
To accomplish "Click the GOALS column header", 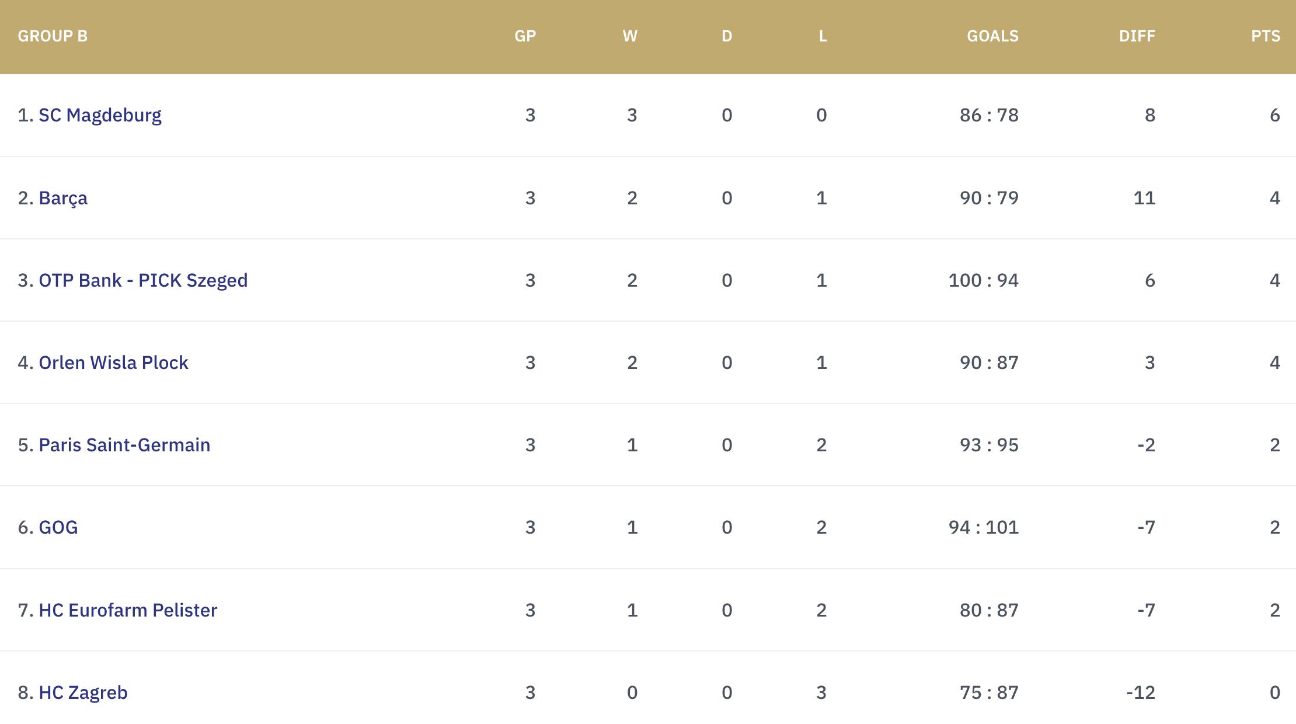I will (992, 36).
